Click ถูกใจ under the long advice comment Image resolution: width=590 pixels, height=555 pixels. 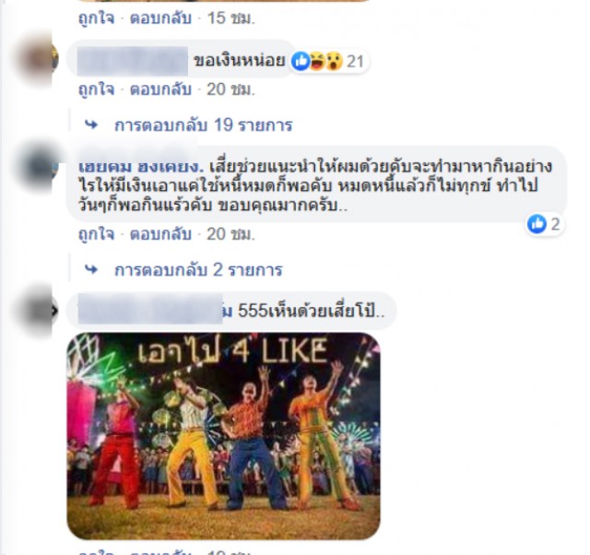point(96,234)
